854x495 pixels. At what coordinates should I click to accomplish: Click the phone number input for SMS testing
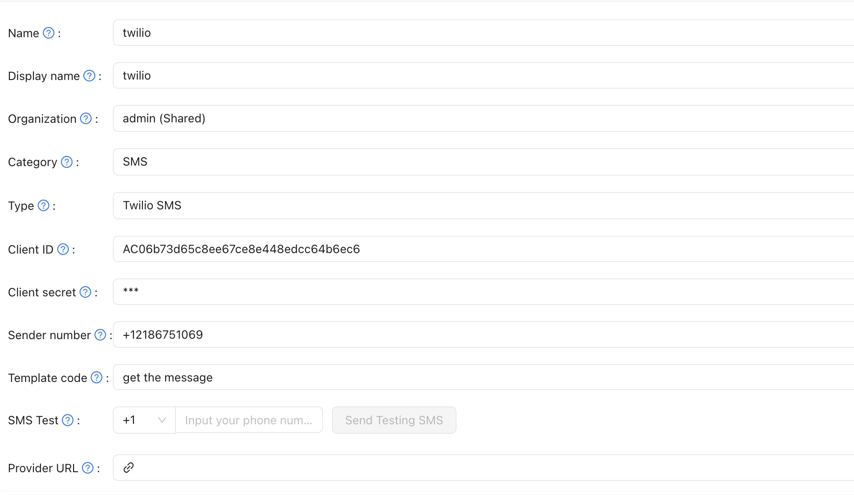249,420
